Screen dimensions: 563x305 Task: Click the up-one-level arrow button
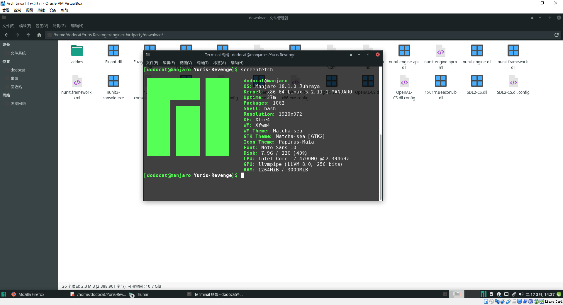pyautogui.click(x=28, y=35)
